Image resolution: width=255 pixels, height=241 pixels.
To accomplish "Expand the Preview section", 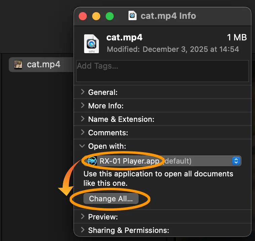I will (x=83, y=217).
